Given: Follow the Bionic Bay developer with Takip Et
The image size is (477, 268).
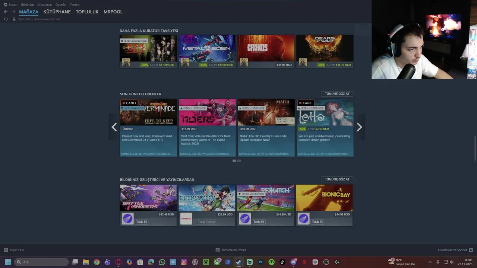Looking at the screenshot, I should click(x=317, y=222).
